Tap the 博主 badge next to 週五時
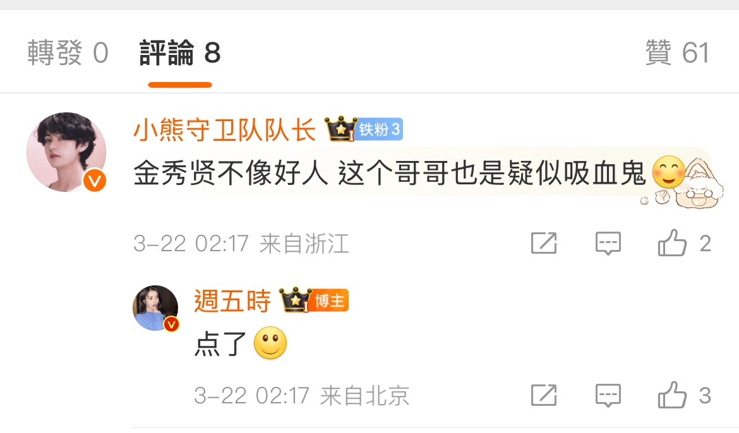Image resolution: width=739 pixels, height=433 pixels. (x=330, y=300)
